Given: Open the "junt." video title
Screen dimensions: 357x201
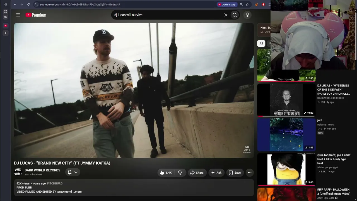Looking at the screenshot, I should [320, 120].
